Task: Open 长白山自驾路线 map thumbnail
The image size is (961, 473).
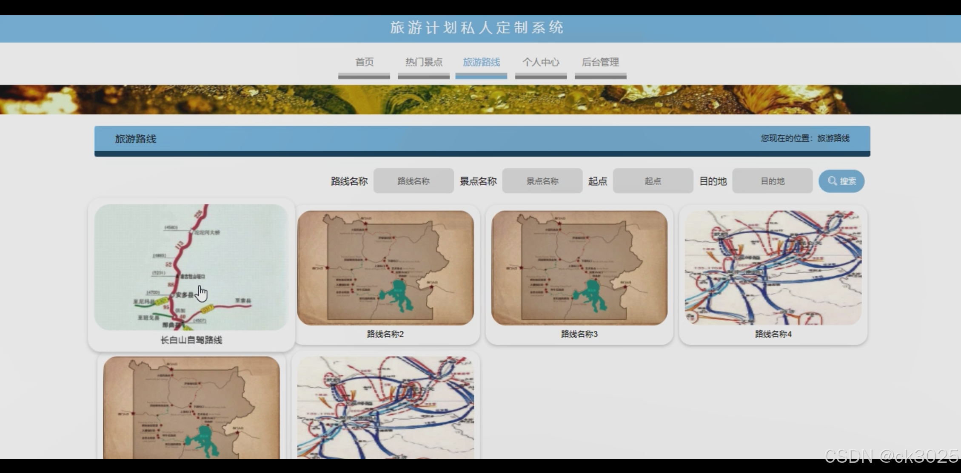Action: [x=191, y=267]
